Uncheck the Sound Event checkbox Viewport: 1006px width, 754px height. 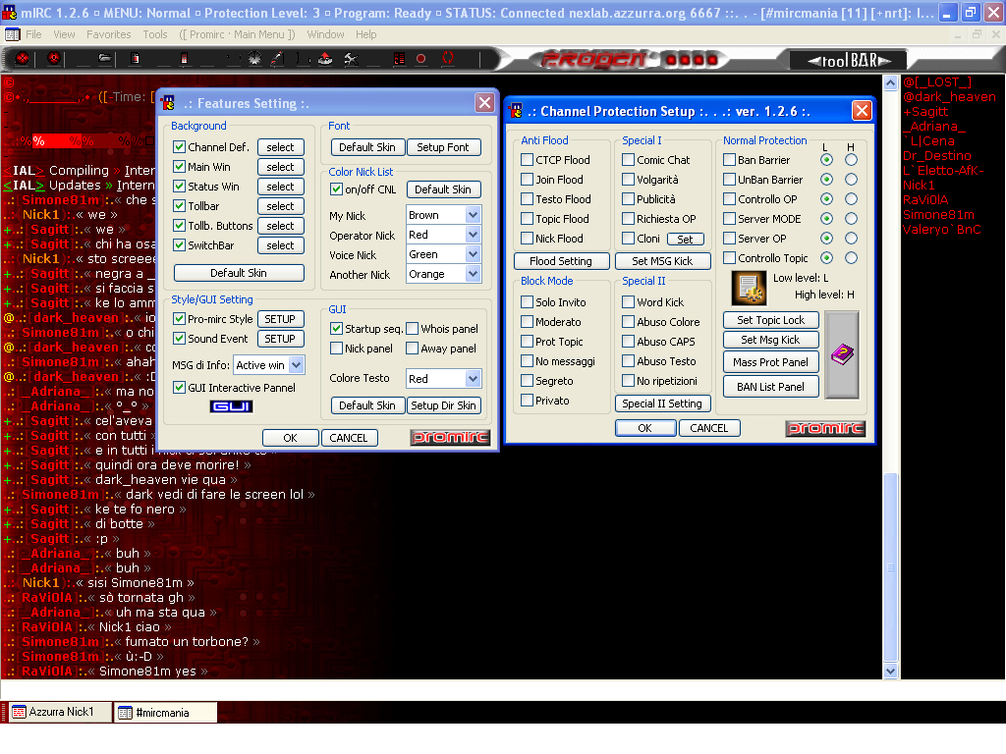tap(180, 339)
